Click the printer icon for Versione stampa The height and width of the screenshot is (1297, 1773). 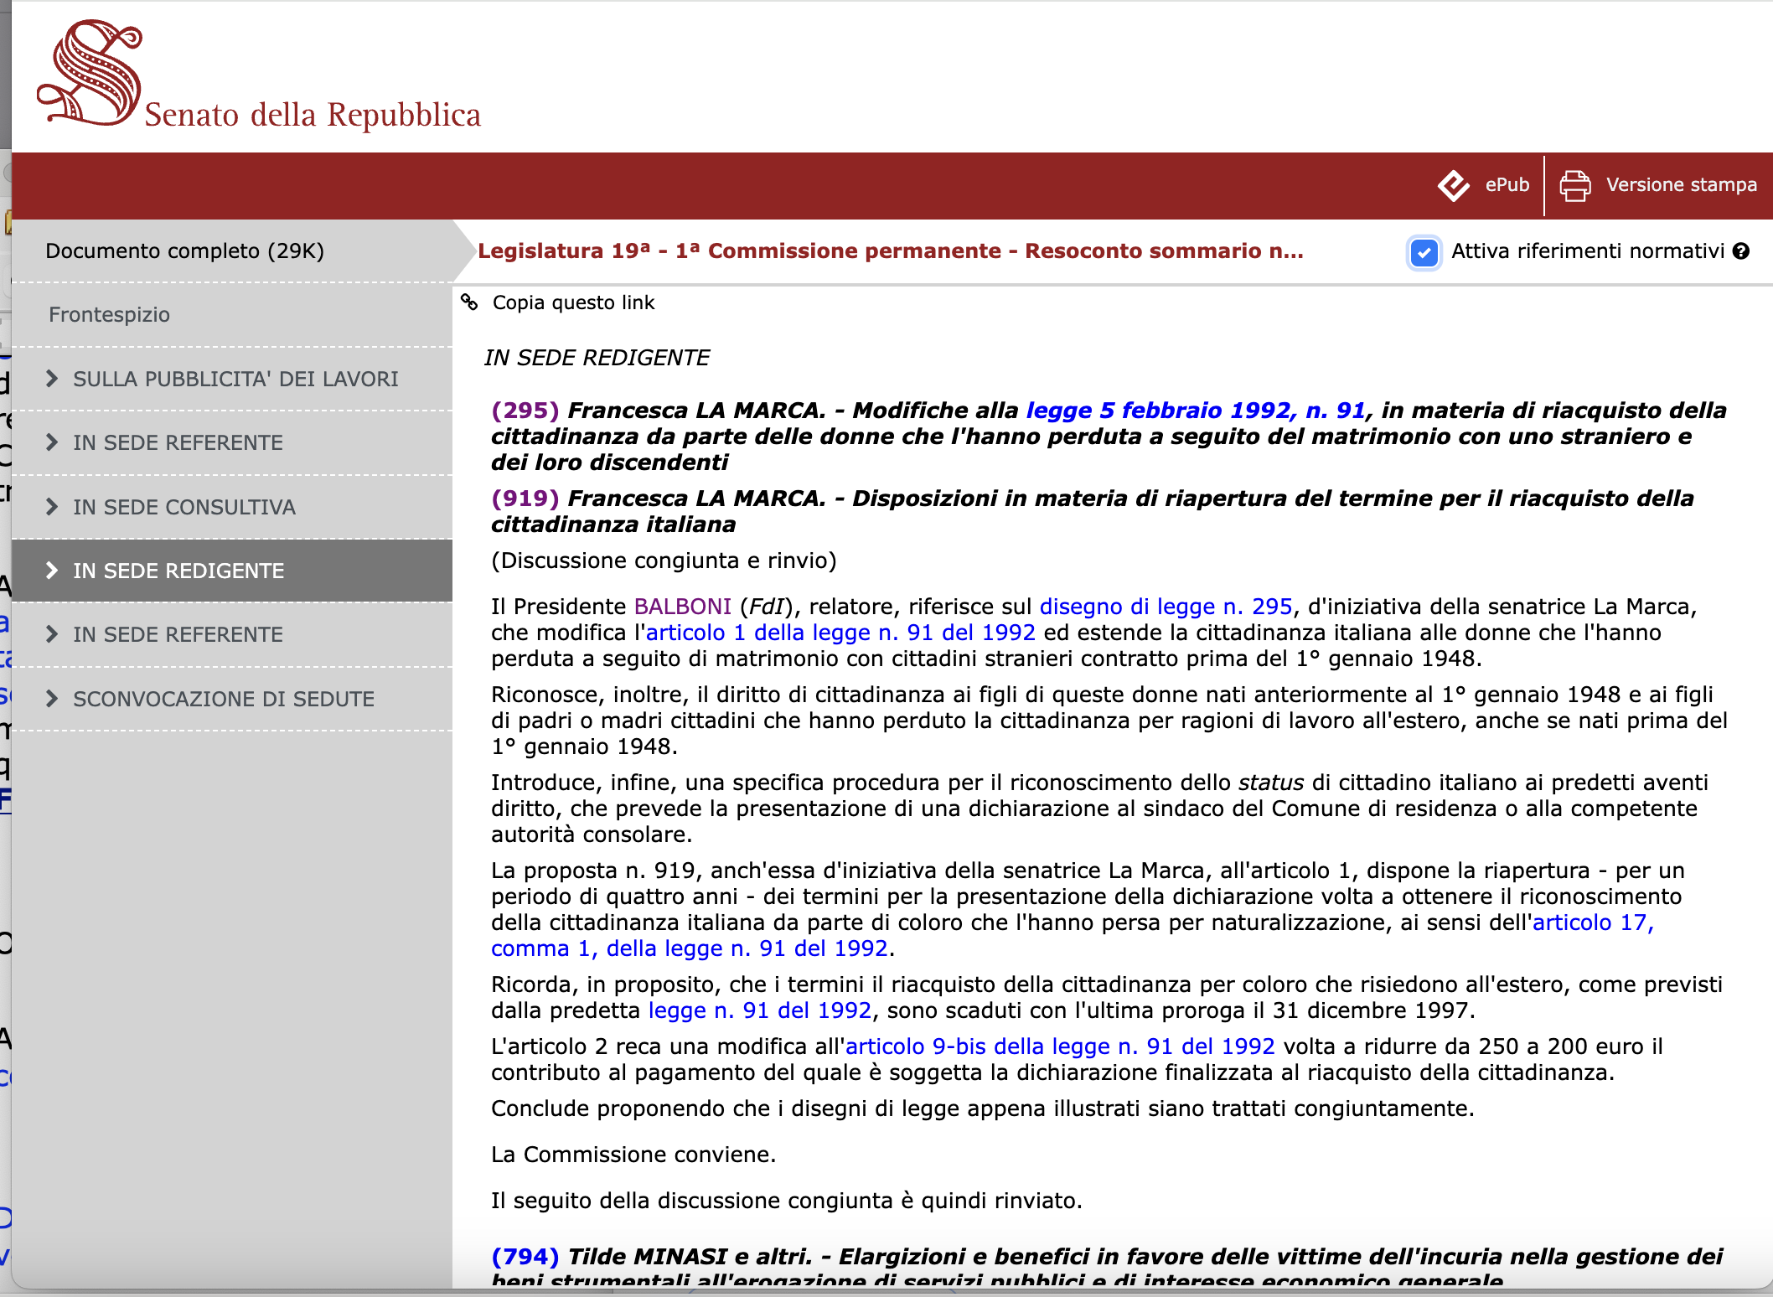pyautogui.click(x=1575, y=185)
